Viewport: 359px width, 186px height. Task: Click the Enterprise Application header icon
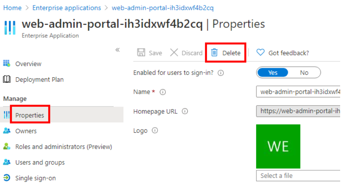point(10,28)
